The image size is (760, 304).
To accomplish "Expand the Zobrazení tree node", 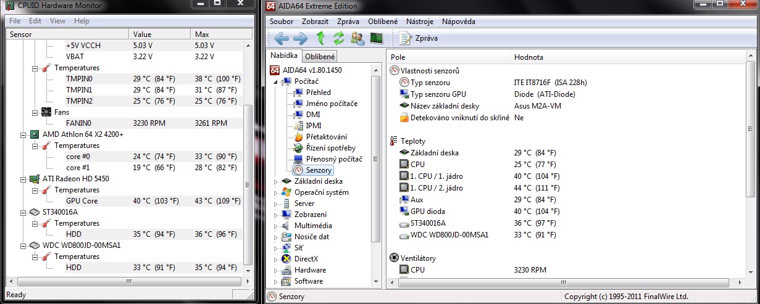I will tap(276, 215).
